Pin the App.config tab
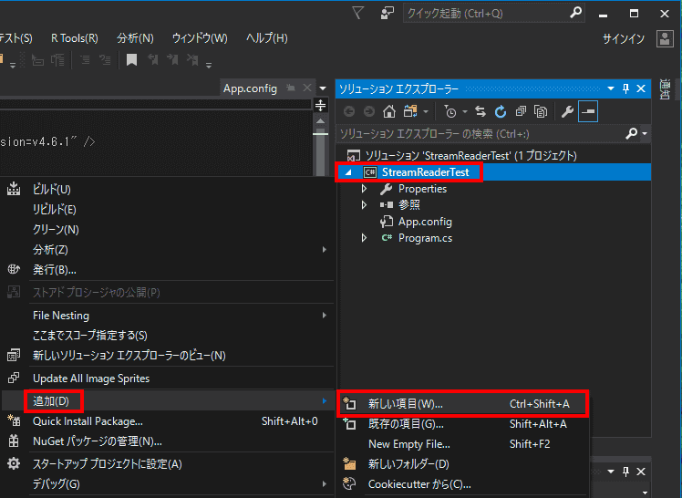 pyautogui.click(x=290, y=88)
